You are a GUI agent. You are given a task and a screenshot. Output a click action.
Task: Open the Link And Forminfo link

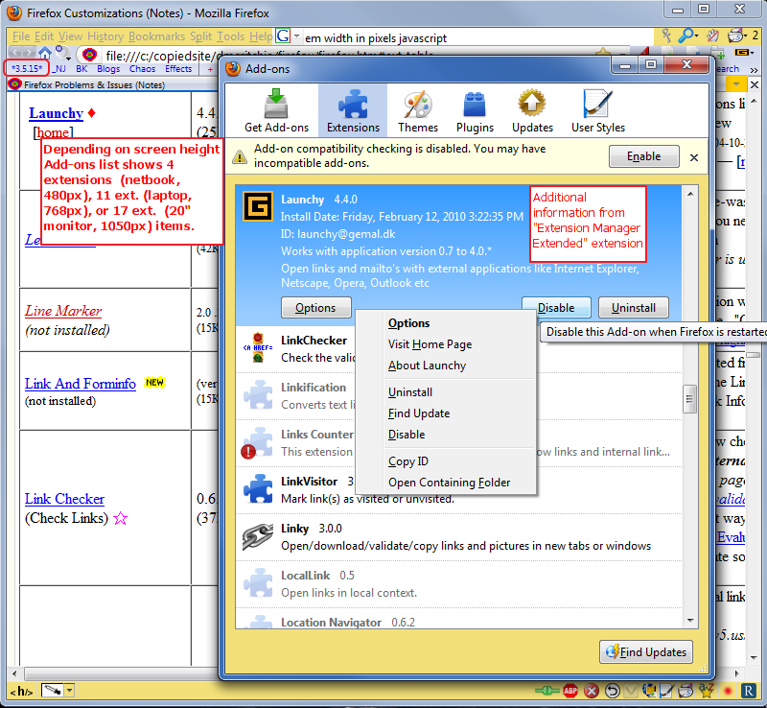pyautogui.click(x=81, y=384)
